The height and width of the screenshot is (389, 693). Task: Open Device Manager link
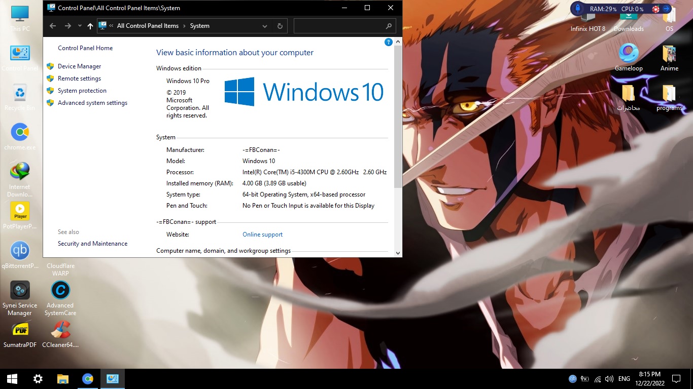(79, 66)
